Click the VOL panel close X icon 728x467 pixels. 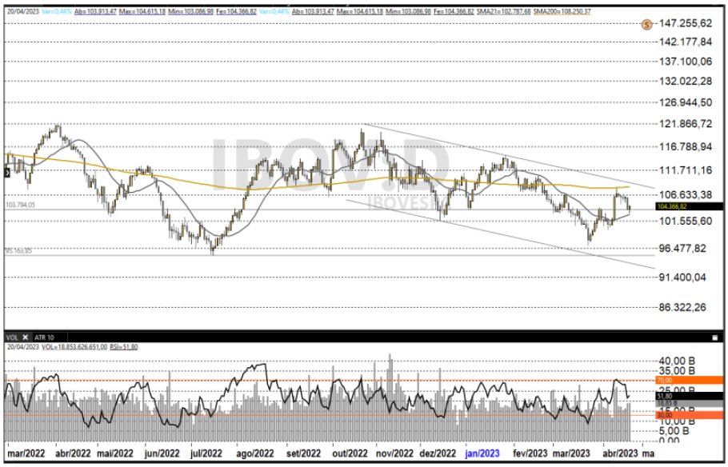(x=25, y=336)
